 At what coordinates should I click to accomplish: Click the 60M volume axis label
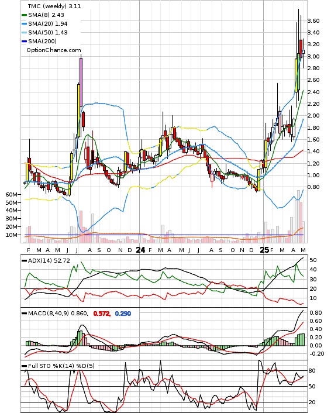(12, 195)
